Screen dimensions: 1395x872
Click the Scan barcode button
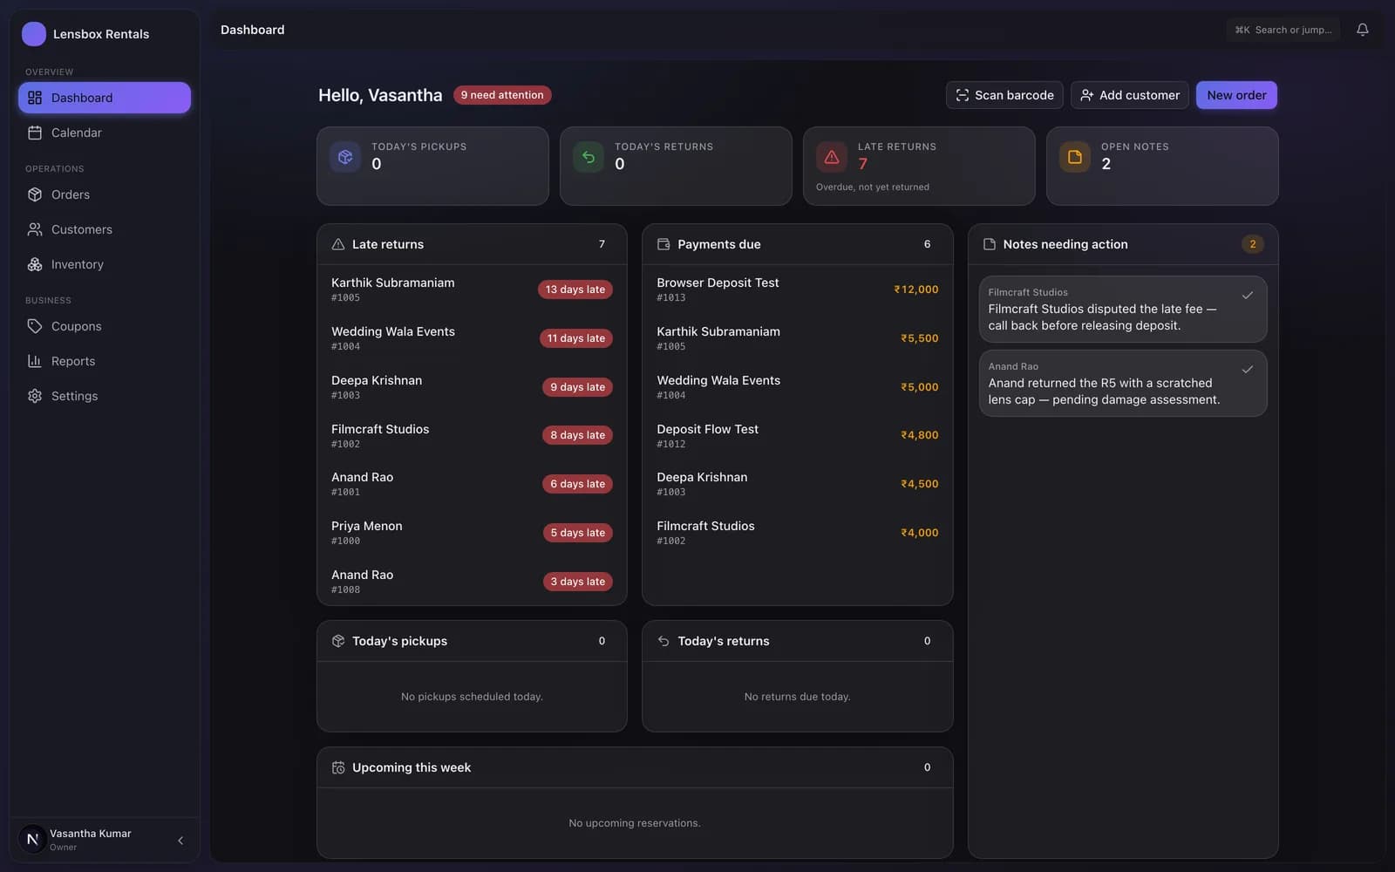1004,95
